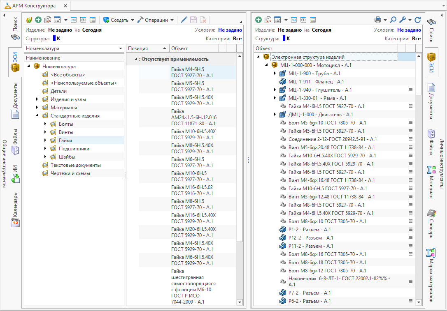
Task: Click the CAD icon in right panel toolbar
Action: pos(294,20)
